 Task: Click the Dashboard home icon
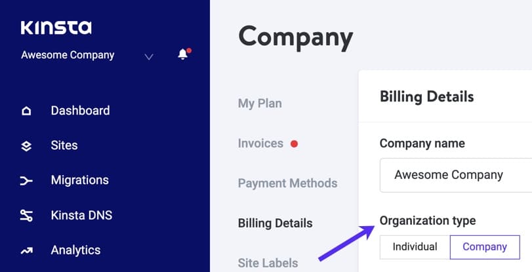tap(26, 111)
